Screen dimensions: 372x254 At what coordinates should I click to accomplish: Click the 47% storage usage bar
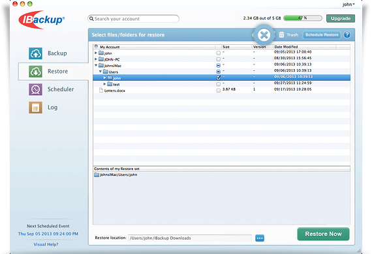[x=303, y=18]
